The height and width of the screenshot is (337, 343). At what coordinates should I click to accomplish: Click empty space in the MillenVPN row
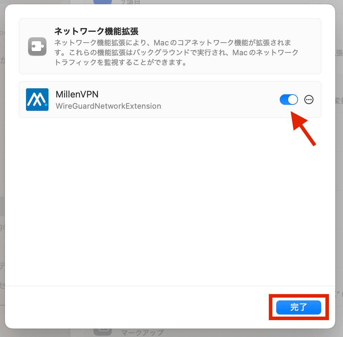(x=219, y=100)
